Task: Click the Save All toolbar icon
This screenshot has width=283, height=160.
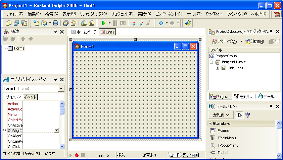Action: coord(66,23)
